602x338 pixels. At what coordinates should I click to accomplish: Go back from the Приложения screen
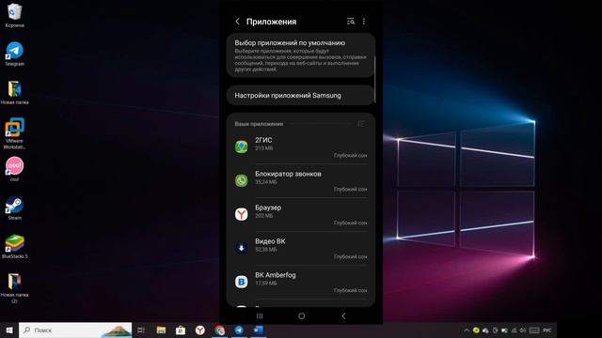(x=237, y=22)
